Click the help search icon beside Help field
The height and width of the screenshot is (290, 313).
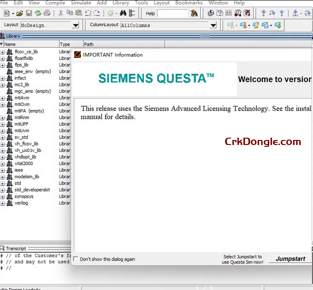point(194,13)
